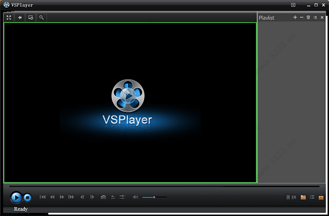
Task: Capture a snapshot with the camera icon
Action: (103, 197)
